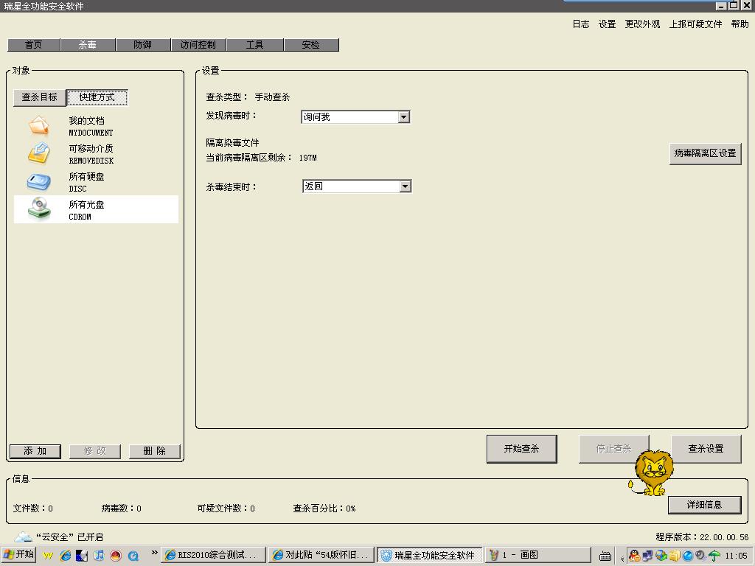Open QuickTime from quick launch

pyautogui.click(x=133, y=556)
